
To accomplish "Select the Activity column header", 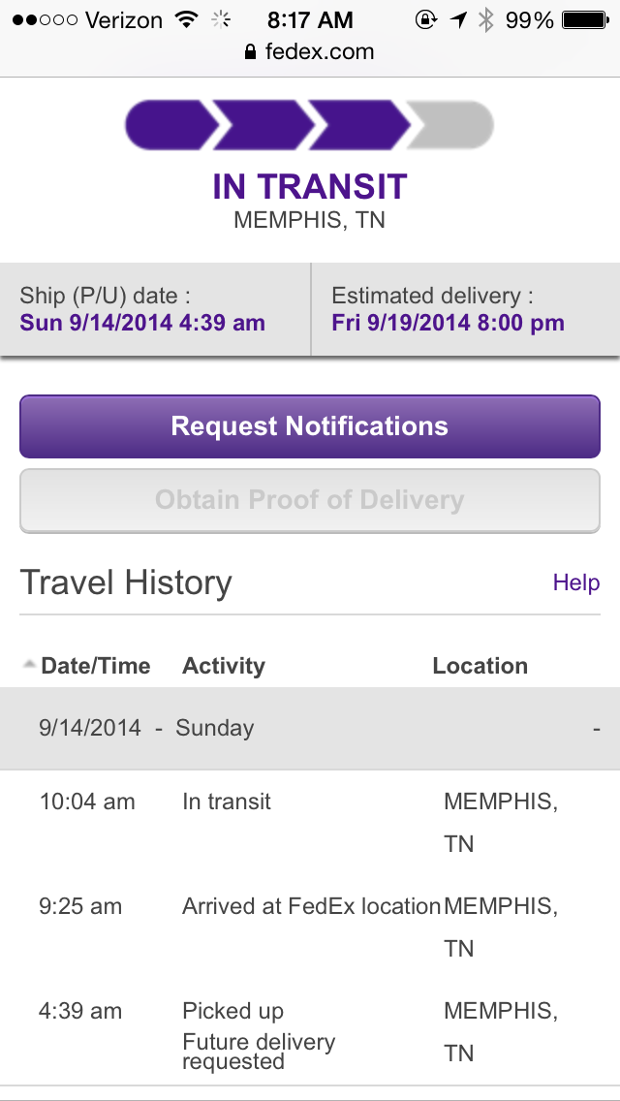I will click(x=223, y=666).
